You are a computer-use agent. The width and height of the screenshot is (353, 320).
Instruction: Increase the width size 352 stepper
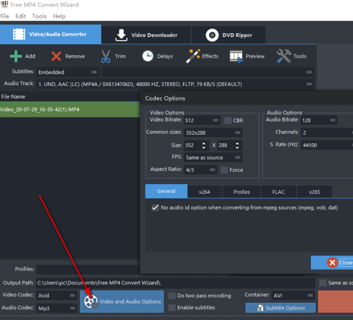click(x=204, y=143)
